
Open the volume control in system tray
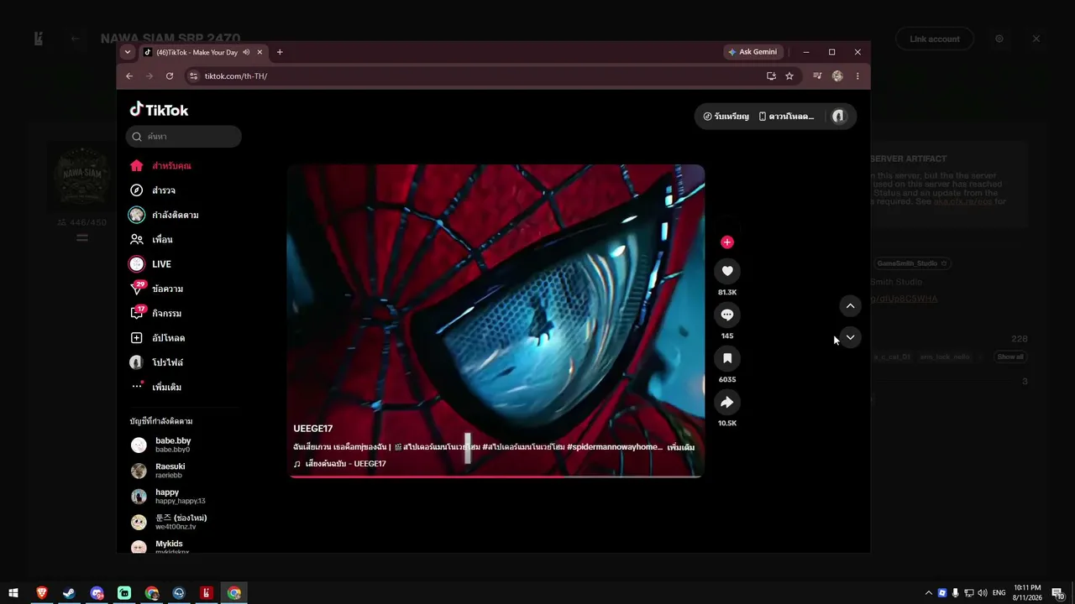[983, 593]
